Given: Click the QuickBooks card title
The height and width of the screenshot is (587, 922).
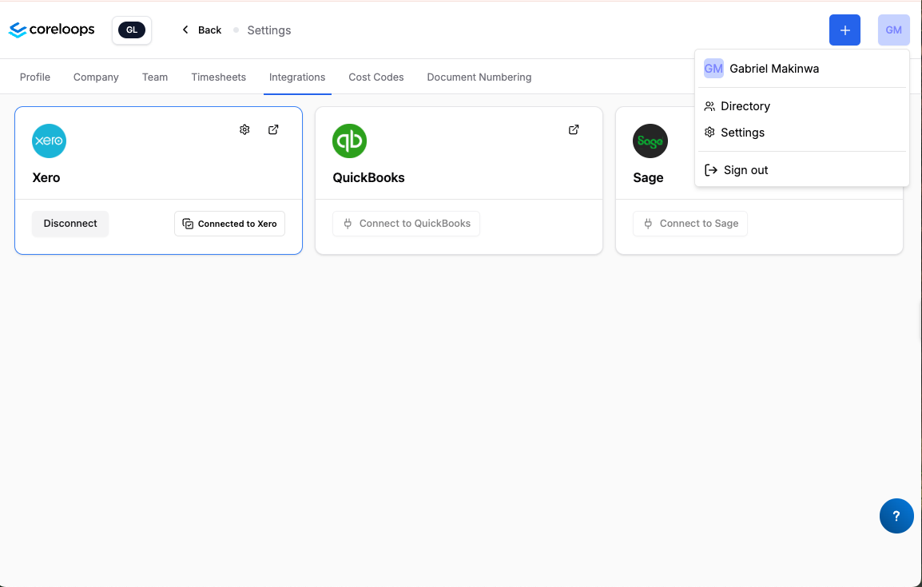Looking at the screenshot, I should (x=368, y=177).
